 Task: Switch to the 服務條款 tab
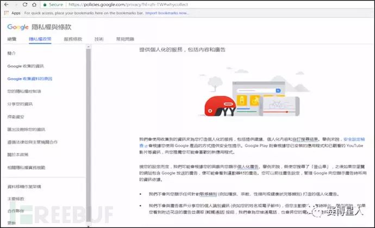pyautogui.click(x=72, y=39)
